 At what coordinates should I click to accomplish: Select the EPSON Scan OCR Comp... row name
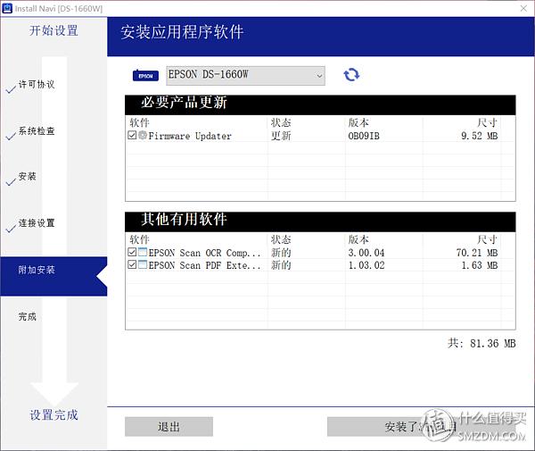204,253
